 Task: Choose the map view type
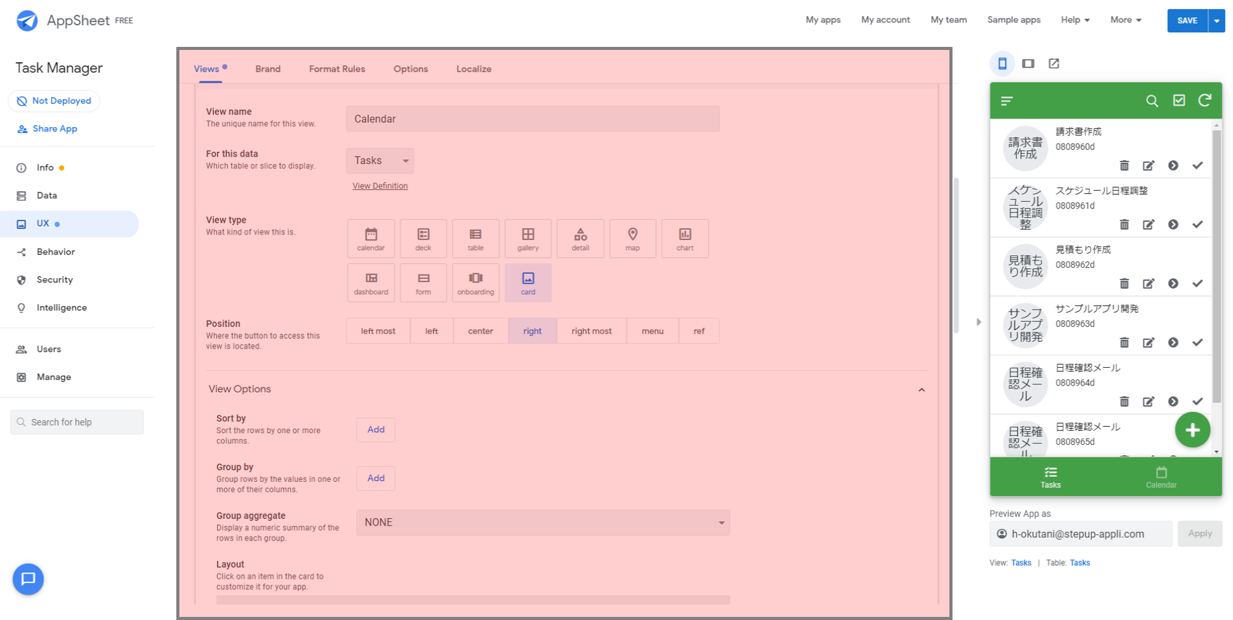coord(633,239)
